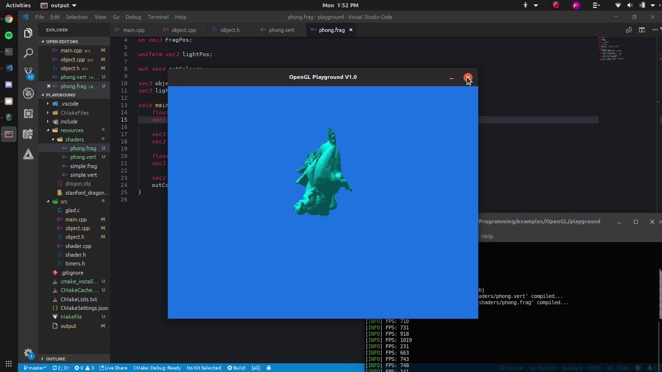The height and width of the screenshot is (372, 662).
Task: Open the Search view in activity bar
Action: click(28, 53)
